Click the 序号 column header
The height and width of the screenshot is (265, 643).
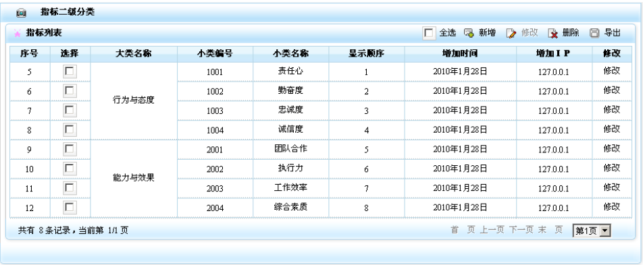tap(30, 54)
